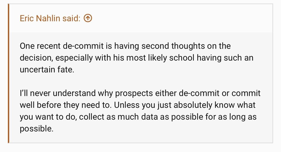Click the word 'decision,' in the first paragraph
Viewport: 281px width, 152px height.
coord(36,58)
